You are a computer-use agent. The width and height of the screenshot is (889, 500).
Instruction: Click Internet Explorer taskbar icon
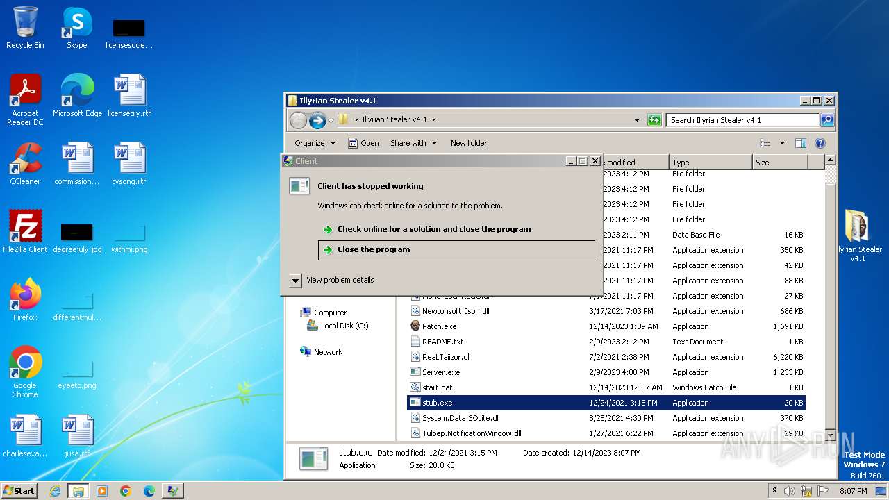(x=55, y=491)
